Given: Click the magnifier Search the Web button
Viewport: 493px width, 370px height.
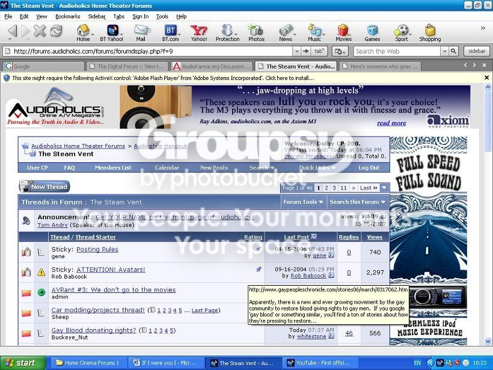Looking at the screenshot, I should [453, 51].
